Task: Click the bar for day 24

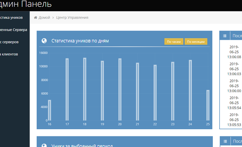Action: point(190,90)
